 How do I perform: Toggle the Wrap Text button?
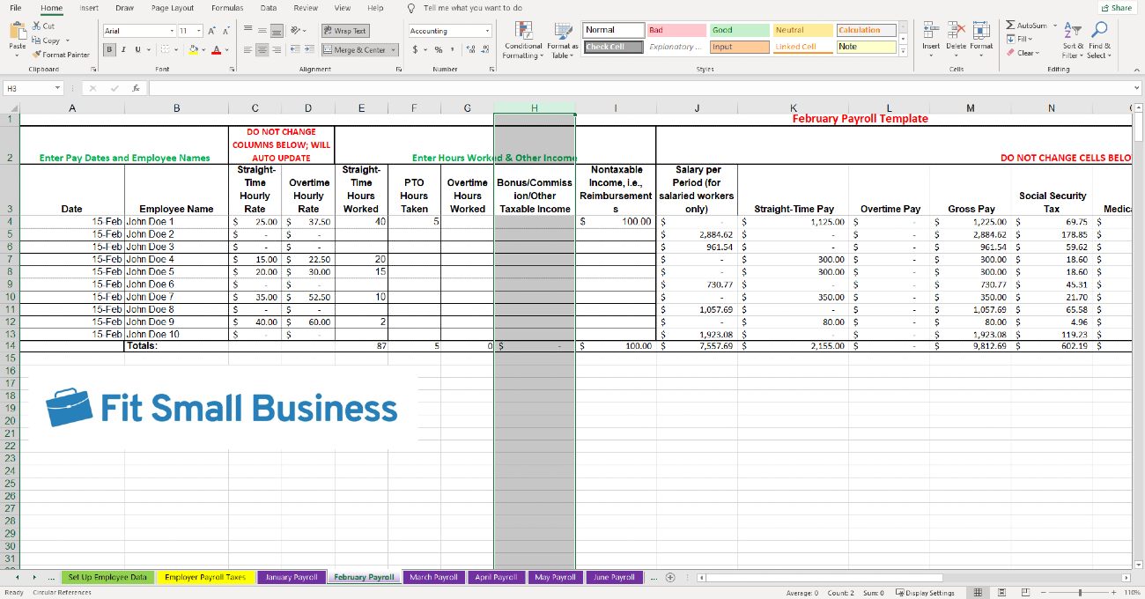(344, 31)
